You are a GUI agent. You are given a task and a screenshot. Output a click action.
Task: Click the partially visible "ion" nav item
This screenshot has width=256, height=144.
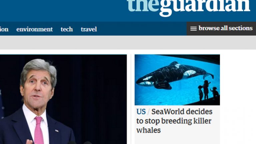(4, 29)
